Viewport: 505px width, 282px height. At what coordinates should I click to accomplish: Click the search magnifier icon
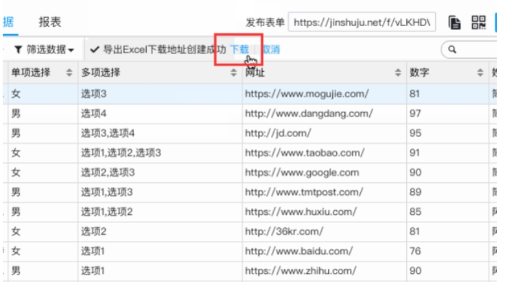coord(453,49)
